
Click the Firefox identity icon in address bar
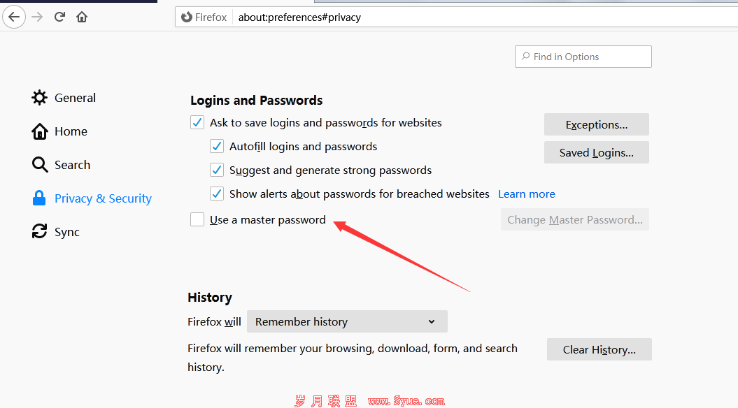pos(187,17)
